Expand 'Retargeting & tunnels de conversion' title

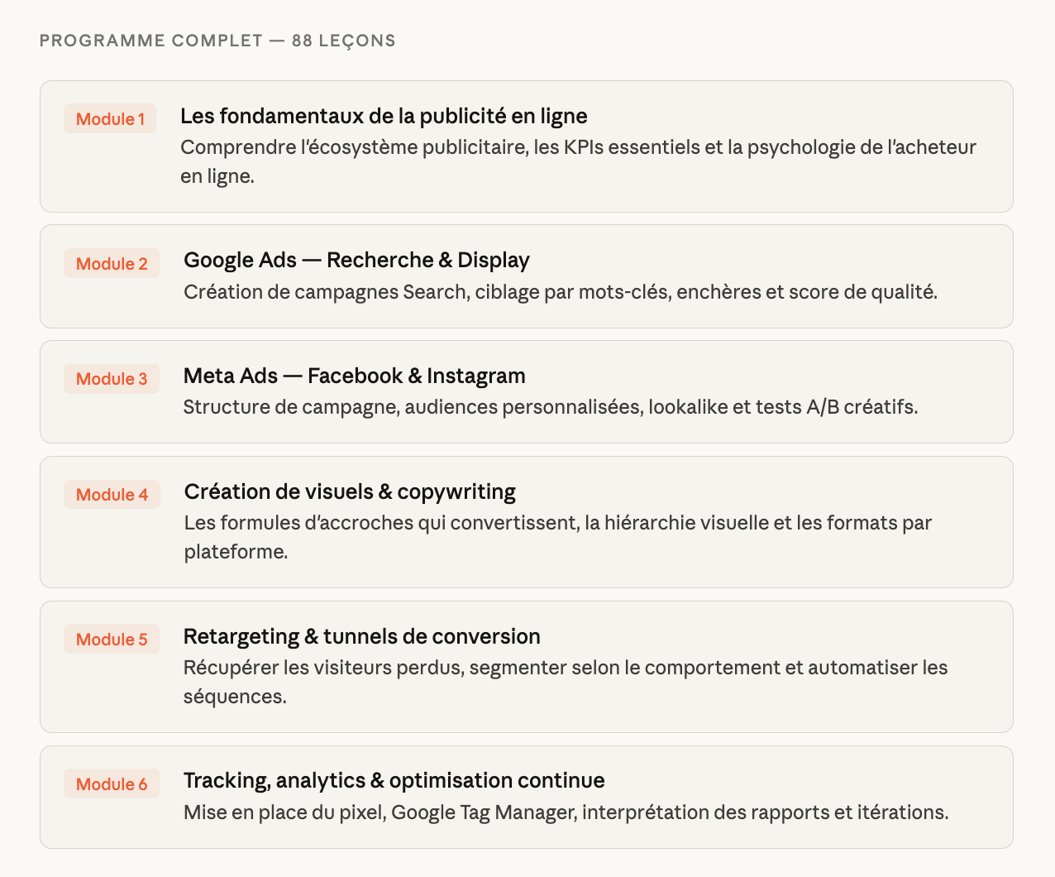(x=361, y=637)
